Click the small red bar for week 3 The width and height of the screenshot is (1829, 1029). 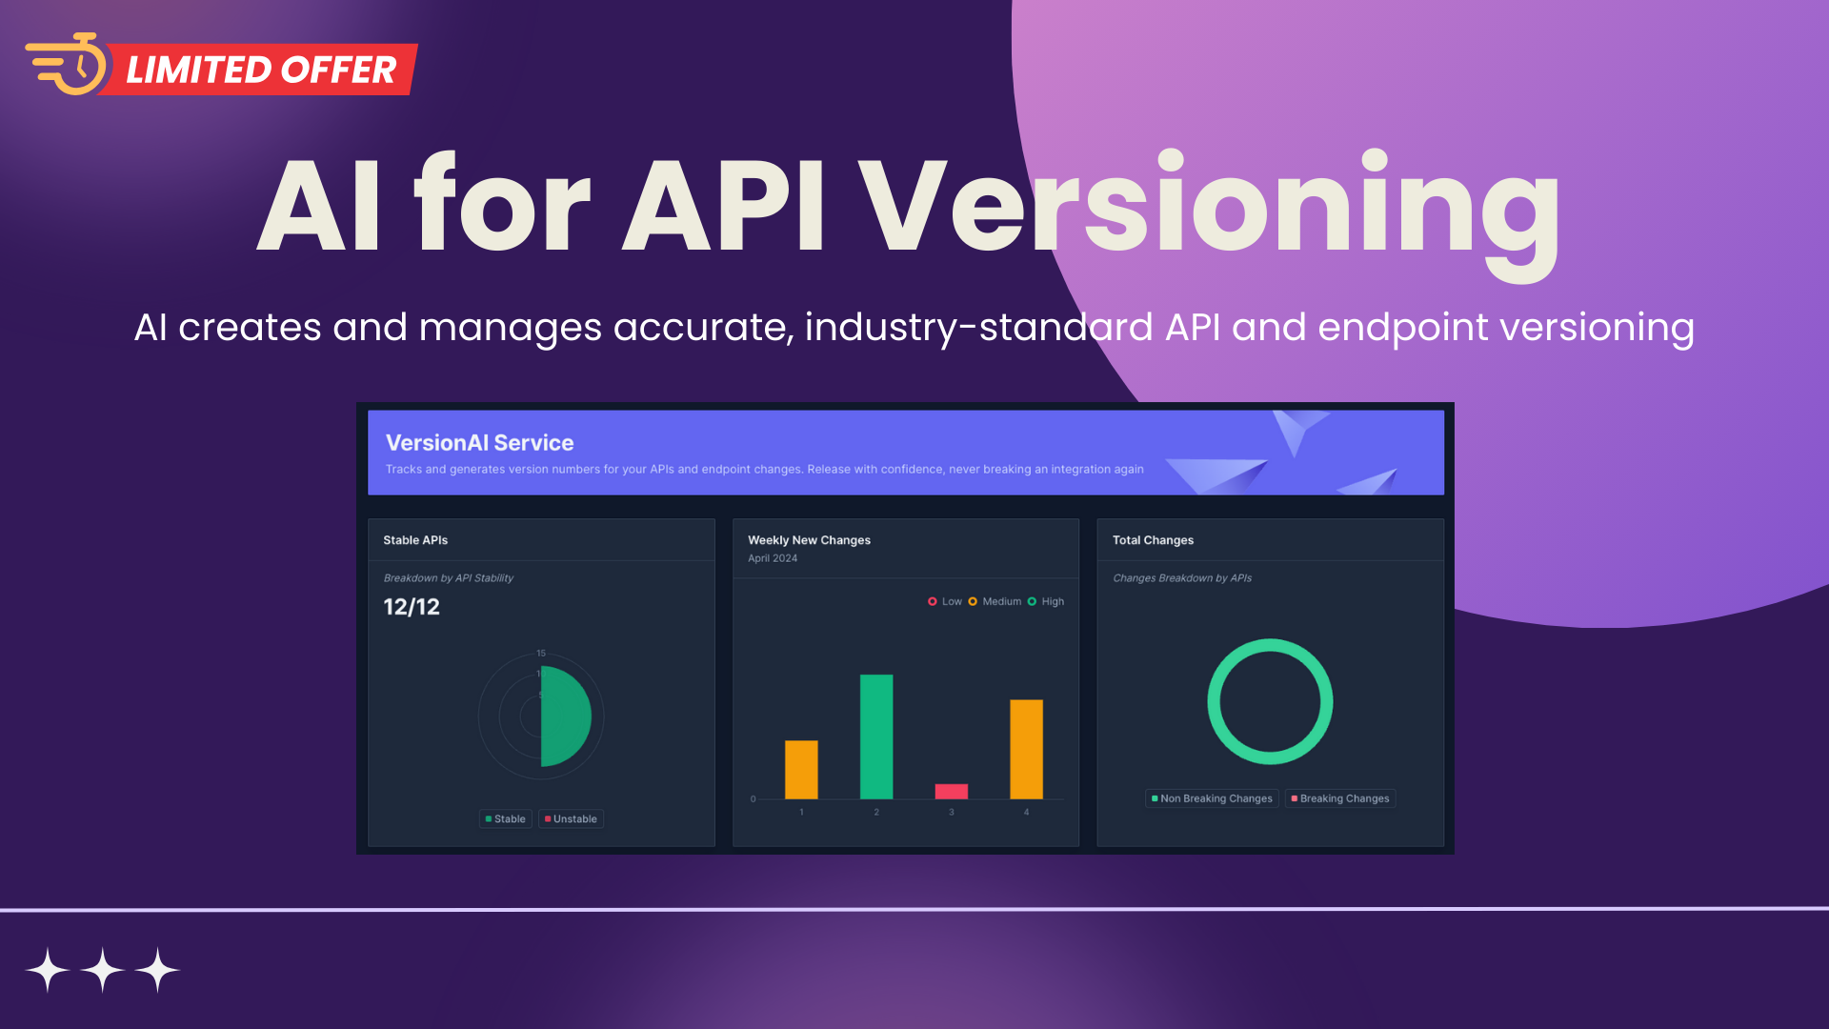(951, 791)
